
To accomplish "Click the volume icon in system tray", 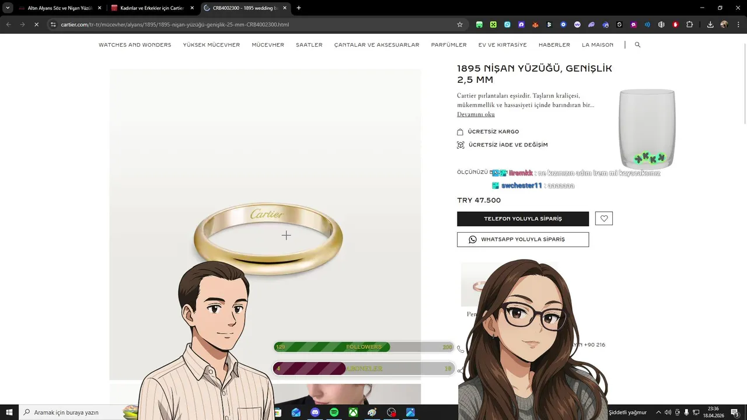I will tap(668, 412).
